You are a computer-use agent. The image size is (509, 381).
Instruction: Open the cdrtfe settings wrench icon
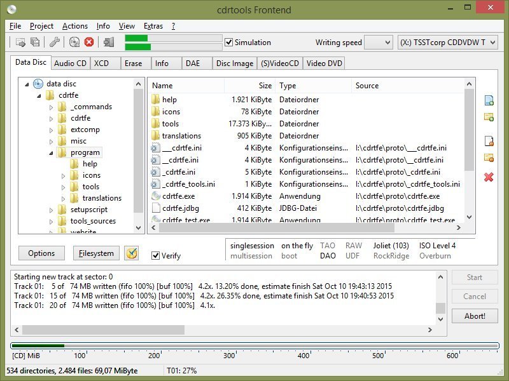54,42
